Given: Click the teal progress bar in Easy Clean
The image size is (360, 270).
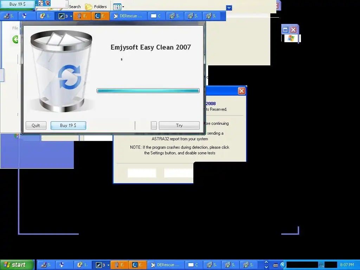Looking at the screenshot, I should click(148, 91).
